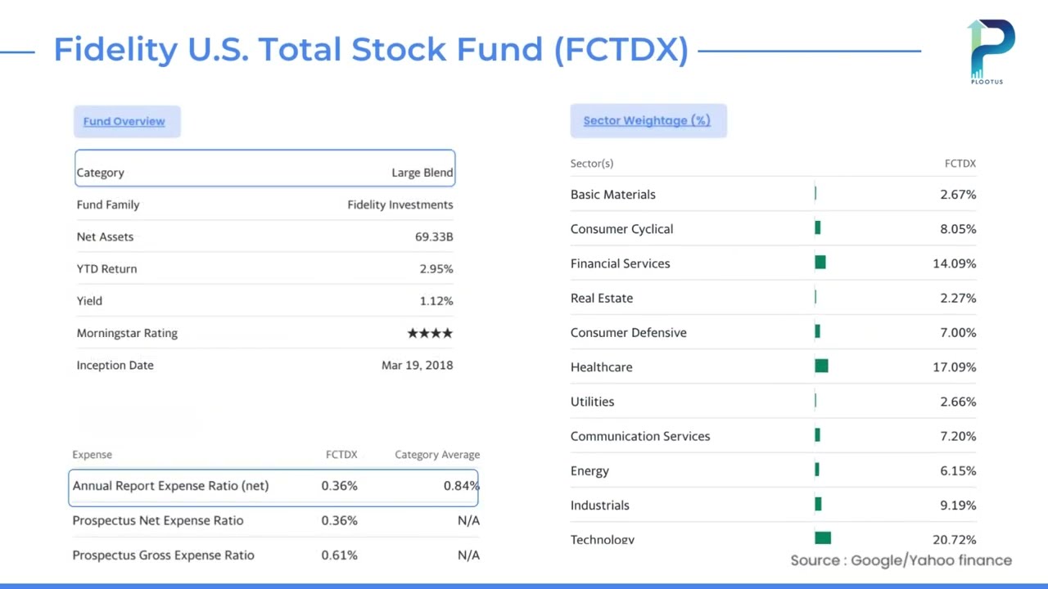
Task: Select Annual Report Expense Ratio (net)
Action: click(170, 486)
